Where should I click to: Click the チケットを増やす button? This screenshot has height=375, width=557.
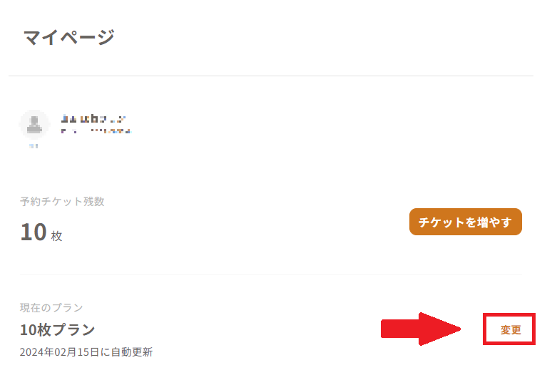[x=465, y=222]
